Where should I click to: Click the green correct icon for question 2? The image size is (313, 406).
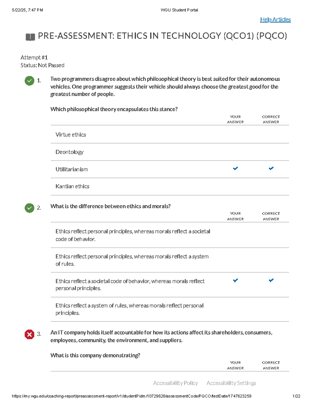[29, 208]
